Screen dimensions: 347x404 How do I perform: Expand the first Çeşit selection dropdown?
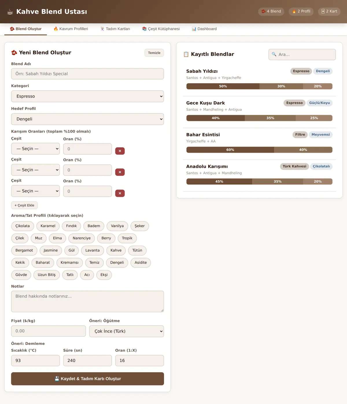point(36,149)
